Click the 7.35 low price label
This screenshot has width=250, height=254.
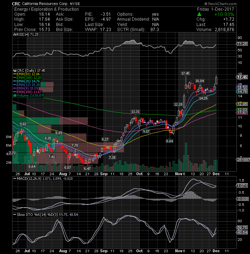(112, 157)
